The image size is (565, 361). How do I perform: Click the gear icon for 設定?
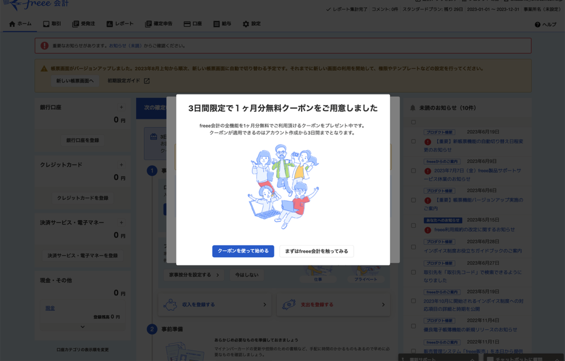pyautogui.click(x=246, y=24)
